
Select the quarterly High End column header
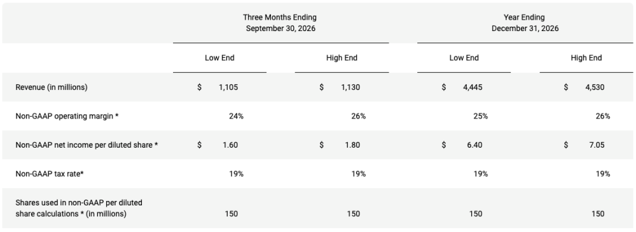coord(342,58)
